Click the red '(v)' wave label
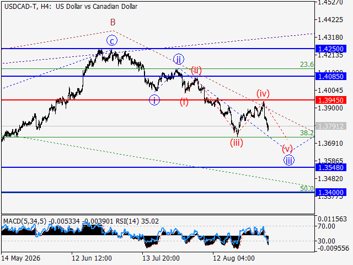 [287, 149]
